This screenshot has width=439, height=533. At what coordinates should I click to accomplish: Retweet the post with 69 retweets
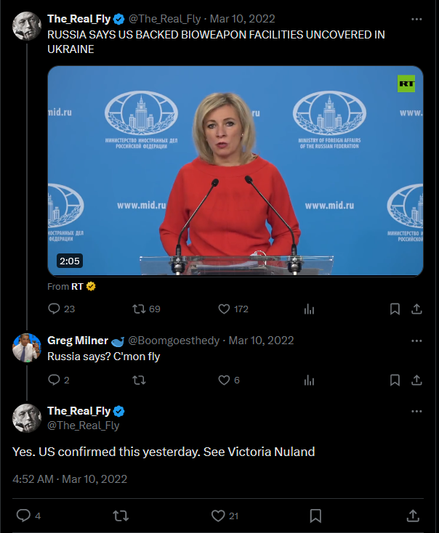tap(138, 309)
